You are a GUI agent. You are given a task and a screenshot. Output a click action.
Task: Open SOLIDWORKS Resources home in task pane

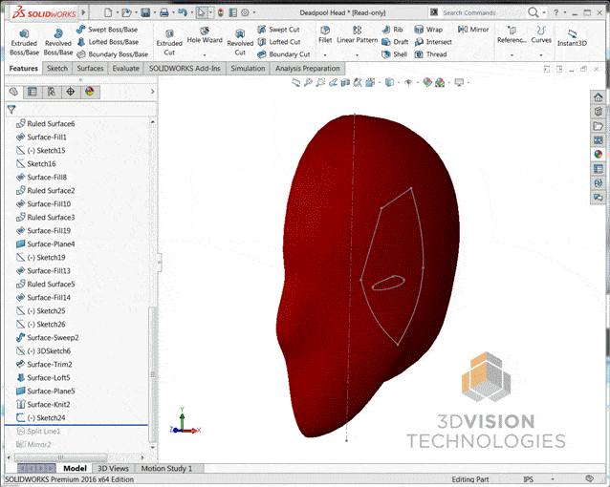pos(598,96)
